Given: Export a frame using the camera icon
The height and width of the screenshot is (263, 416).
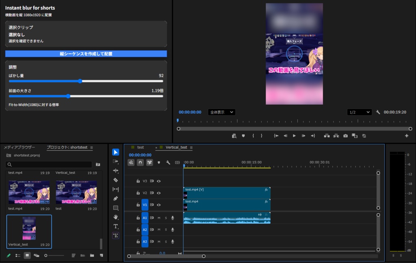Looking at the screenshot, I should point(345,136).
